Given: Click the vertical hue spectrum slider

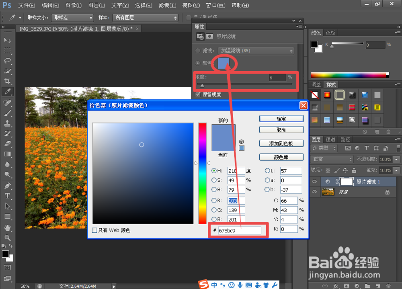Looking at the screenshot, I should pyautogui.click(x=202, y=173).
